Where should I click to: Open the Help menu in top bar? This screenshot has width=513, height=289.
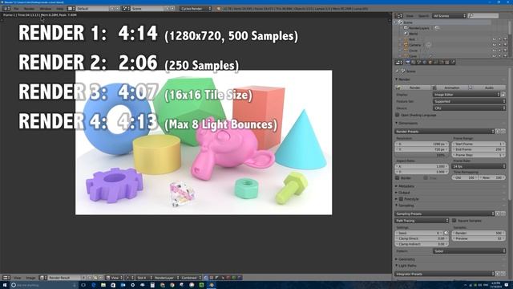point(59,9)
